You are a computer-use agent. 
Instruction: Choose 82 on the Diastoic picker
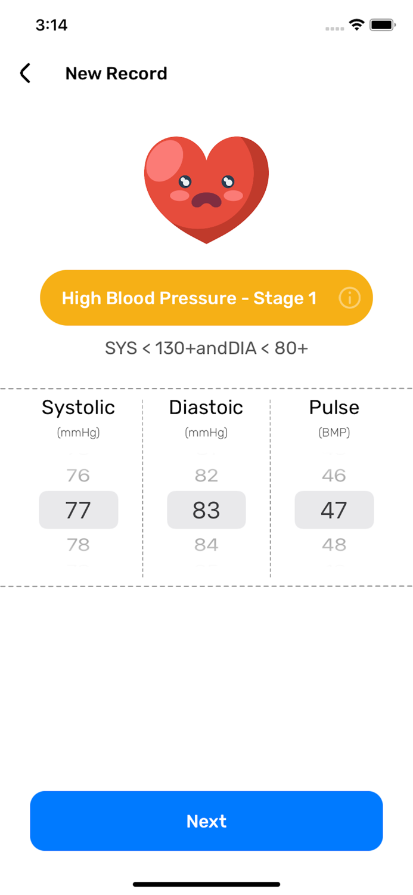click(x=206, y=475)
